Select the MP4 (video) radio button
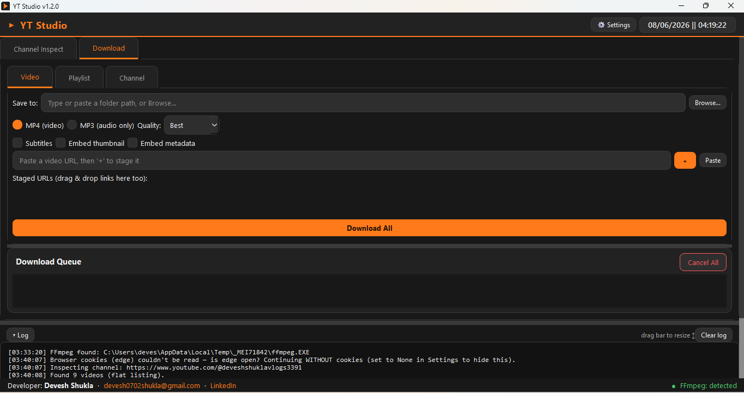The image size is (744, 393). (x=17, y=125)
